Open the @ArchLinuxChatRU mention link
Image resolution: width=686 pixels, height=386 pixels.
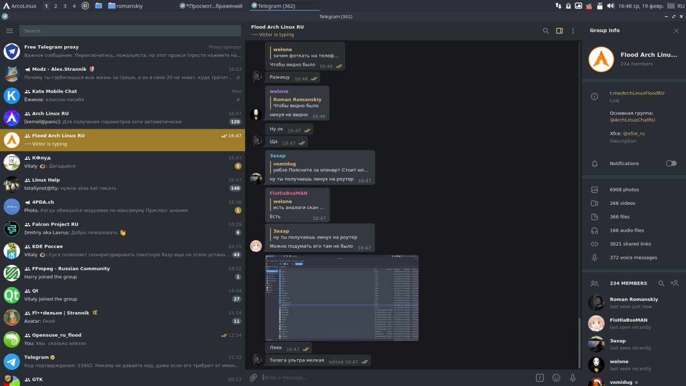632,120
